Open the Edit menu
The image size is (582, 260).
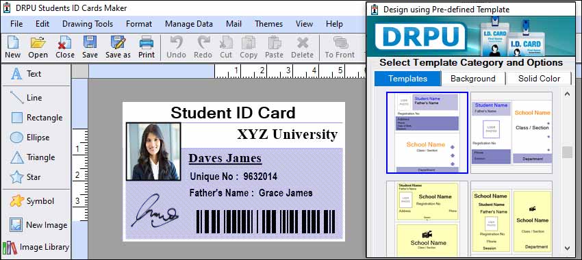(42, 24)
